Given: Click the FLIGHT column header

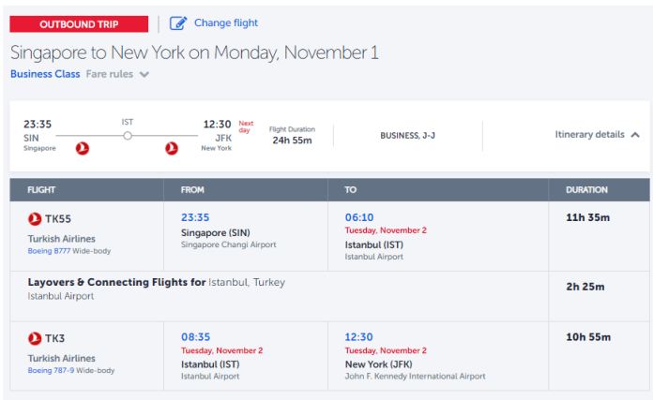Looking at the screenshot, I should (x=41, y=190).
